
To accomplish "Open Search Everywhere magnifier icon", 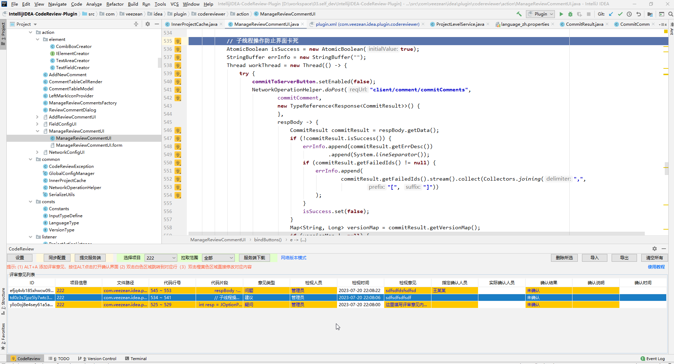I will [670, 14].
